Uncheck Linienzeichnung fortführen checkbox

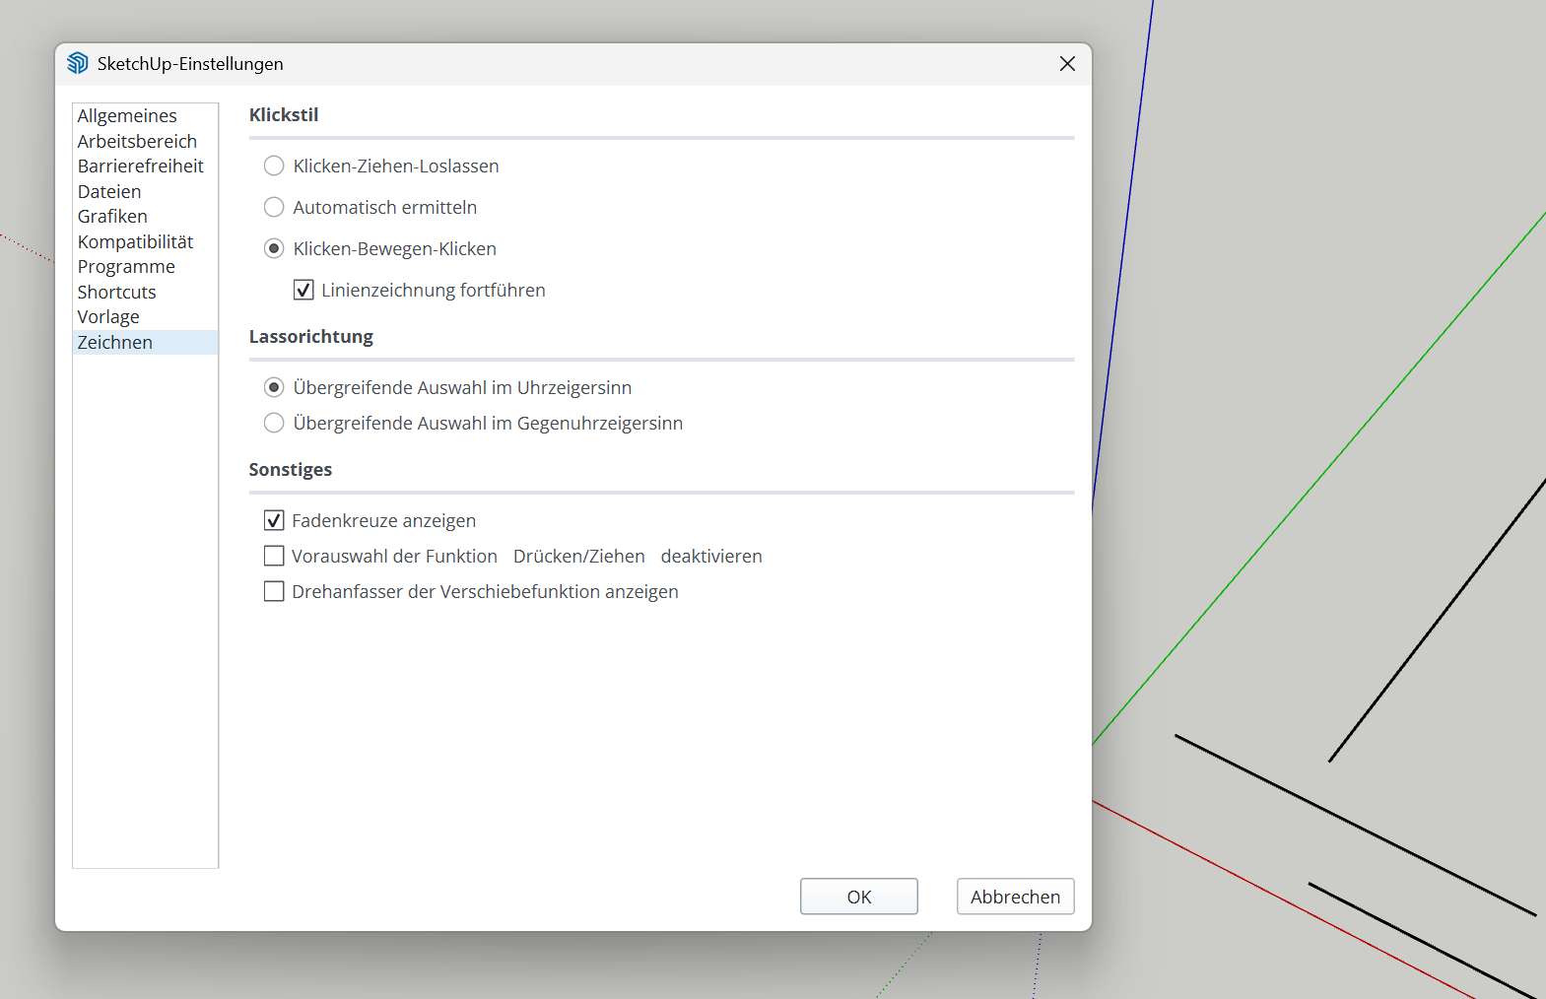pos(303,291)
